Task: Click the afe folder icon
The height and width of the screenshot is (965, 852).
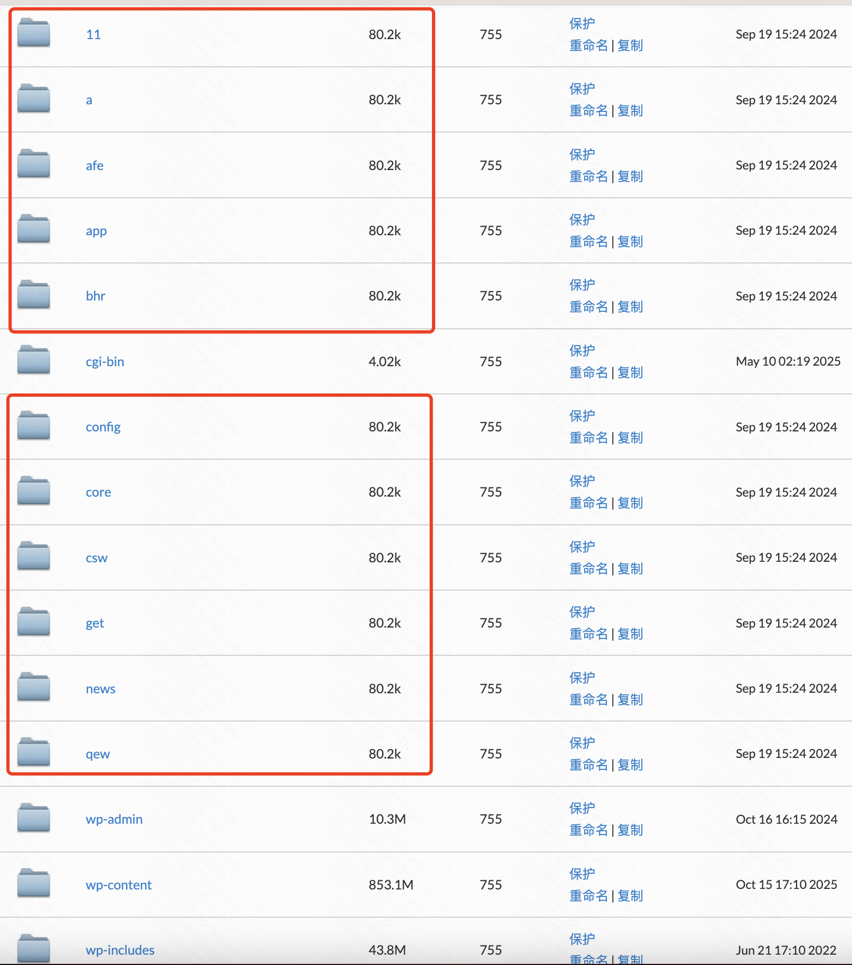Action: tap(34, 165)
